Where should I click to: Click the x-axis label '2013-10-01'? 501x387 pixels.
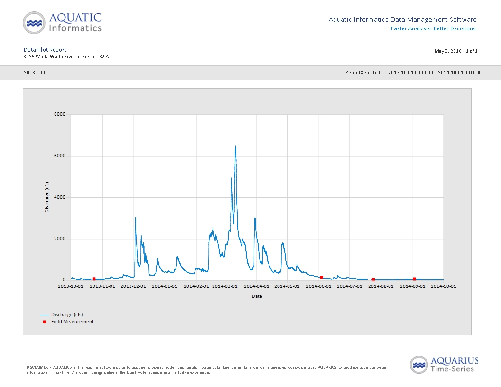71,286
